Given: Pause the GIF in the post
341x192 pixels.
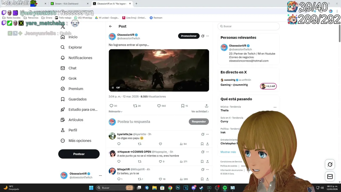Looking at the screenshot, I should coord(113,87).
